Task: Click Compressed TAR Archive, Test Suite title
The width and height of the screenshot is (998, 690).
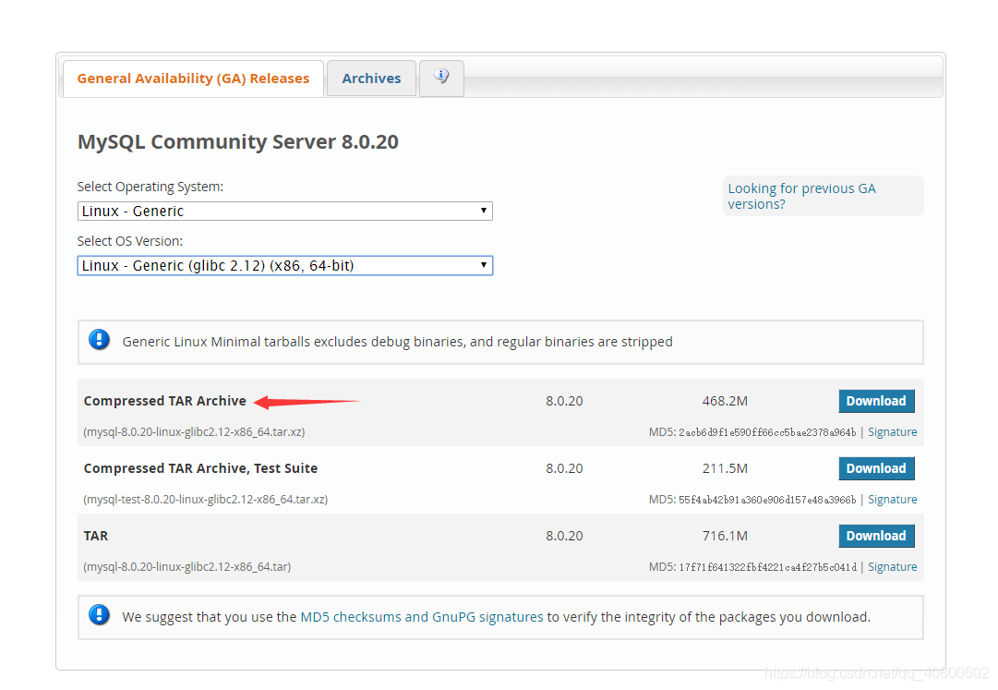Action: click(200, 468)
